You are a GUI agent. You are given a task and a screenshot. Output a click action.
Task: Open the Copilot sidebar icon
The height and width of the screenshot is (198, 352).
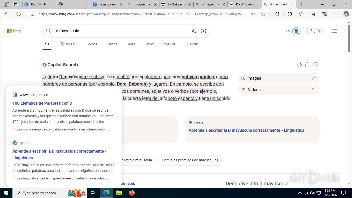pyautogui.click(x=346, y=14)
